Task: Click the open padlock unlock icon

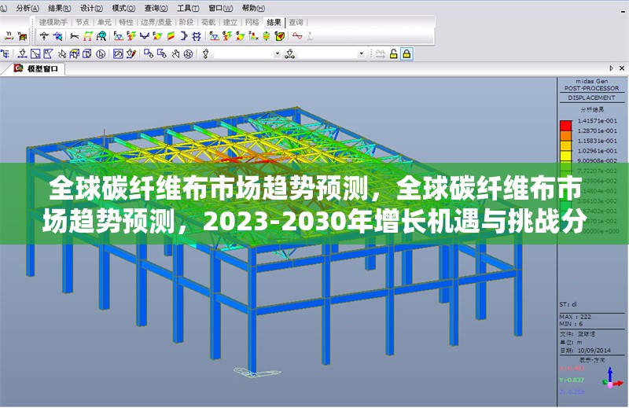Action: point(393,53)
